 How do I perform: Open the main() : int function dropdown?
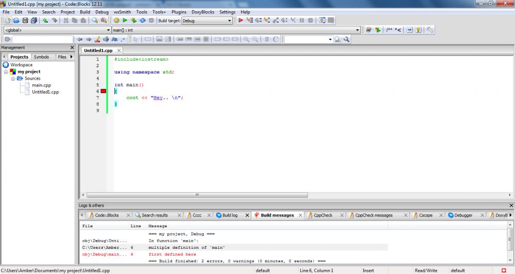(x=357, y=30)
